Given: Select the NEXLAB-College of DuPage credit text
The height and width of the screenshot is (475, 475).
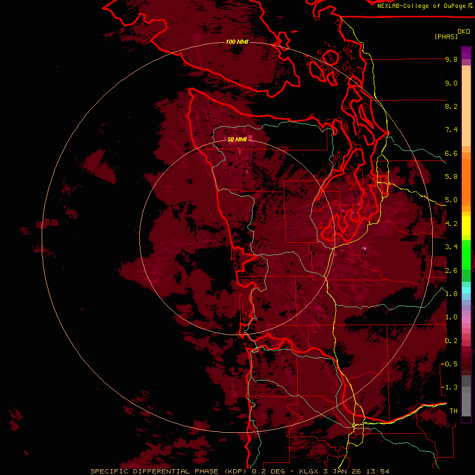Looking at the screenshot, I should [x=422, y=6].
